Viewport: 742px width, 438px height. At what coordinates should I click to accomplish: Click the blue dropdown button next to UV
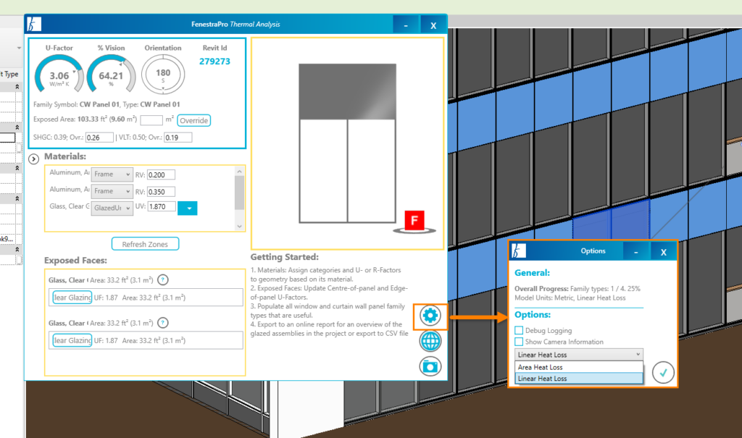pyautogui.click(x=188, y=208)
